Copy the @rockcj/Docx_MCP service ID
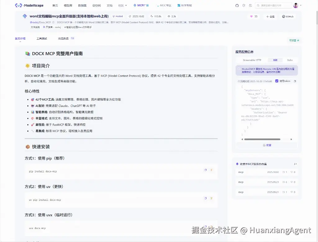 tap(53, 22)
